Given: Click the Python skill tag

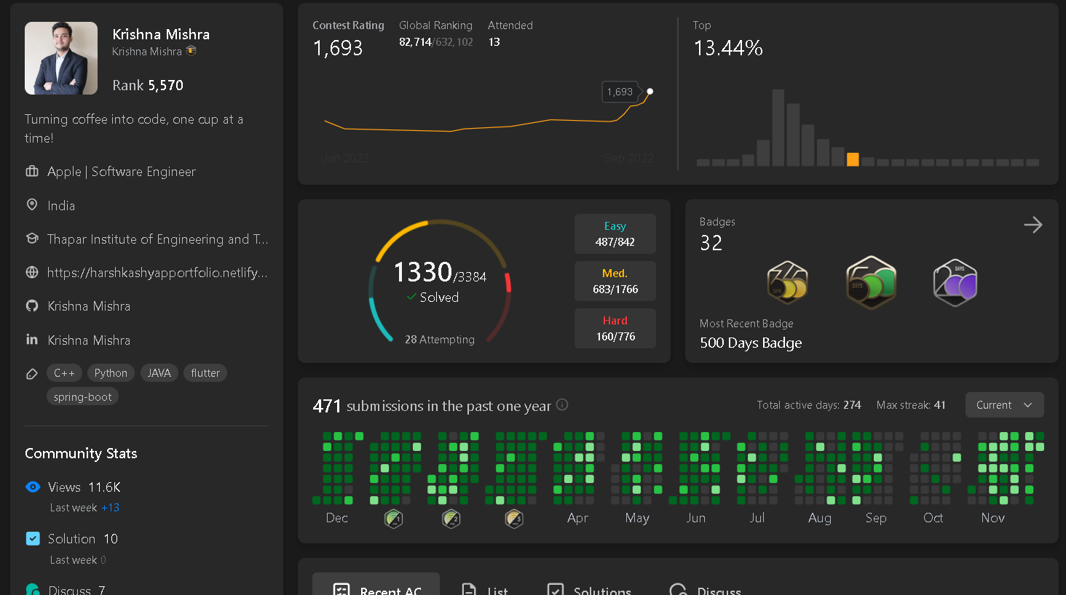Looking at the screenshot, I should pyautogui.click(x=111, y=373).
